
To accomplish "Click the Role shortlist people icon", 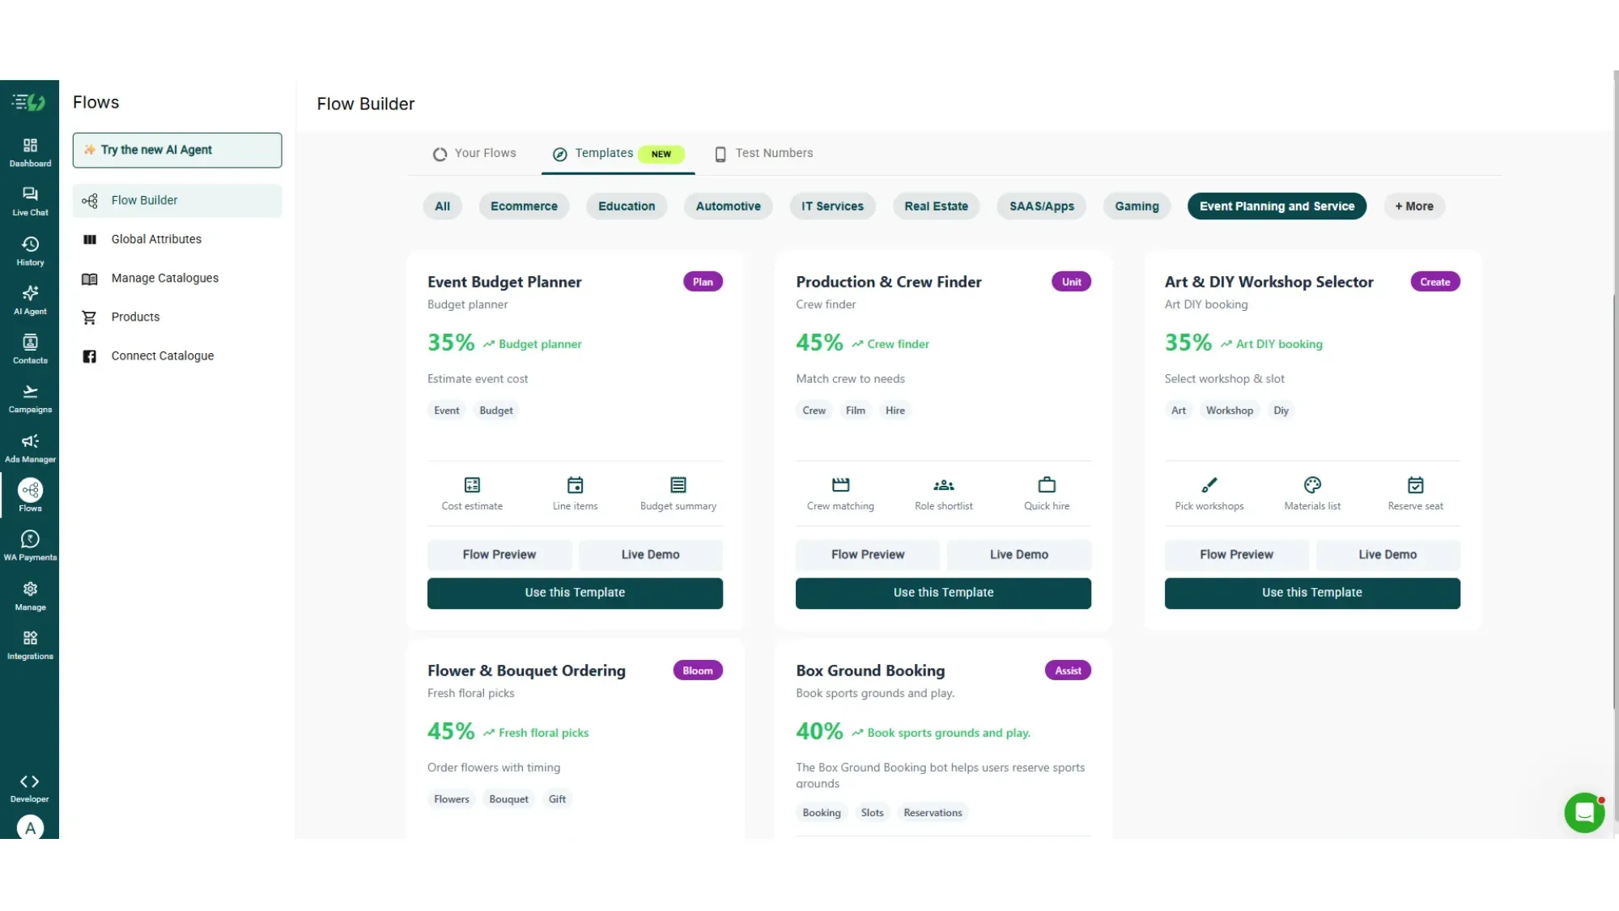I will [x=944, y=485].
